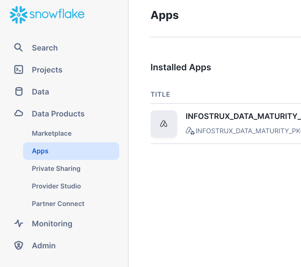Open Admin via the shield icon
This screenshot has height=267, width=301.
click(x=18, y=245)
